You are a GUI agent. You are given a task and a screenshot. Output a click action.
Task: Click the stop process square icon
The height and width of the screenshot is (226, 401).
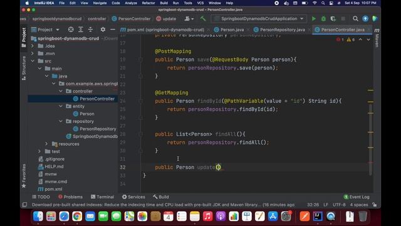[343, 19]
